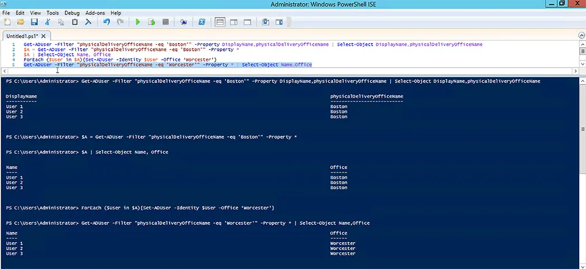Show script pane on top layout
This screenshot has height=269, width=586.
[220, 22]
